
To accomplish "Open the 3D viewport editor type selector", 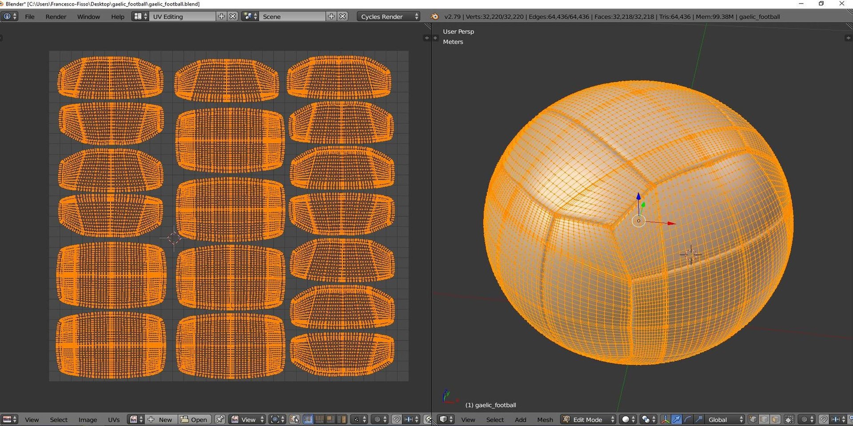I will pyautogui.click(x=446, y=419).
